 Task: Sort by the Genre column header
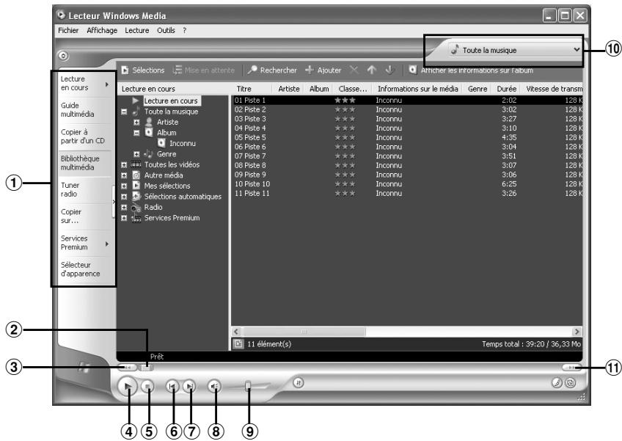[478, 89]
